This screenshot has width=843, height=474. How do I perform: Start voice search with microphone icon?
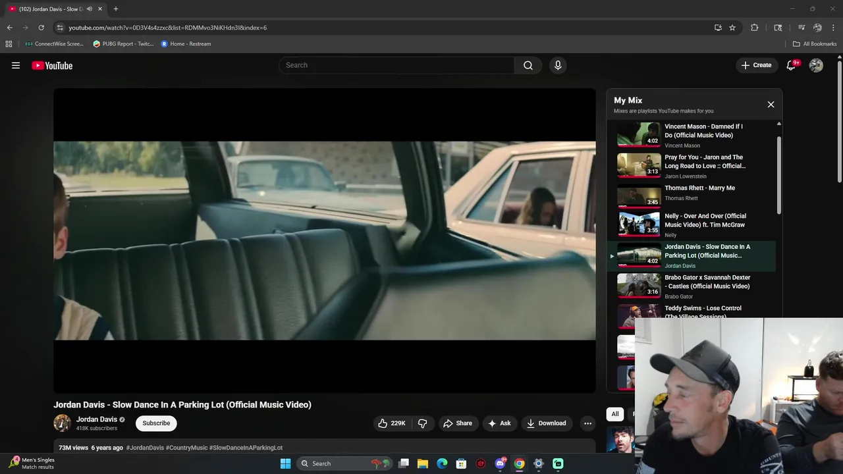(558, 65)
